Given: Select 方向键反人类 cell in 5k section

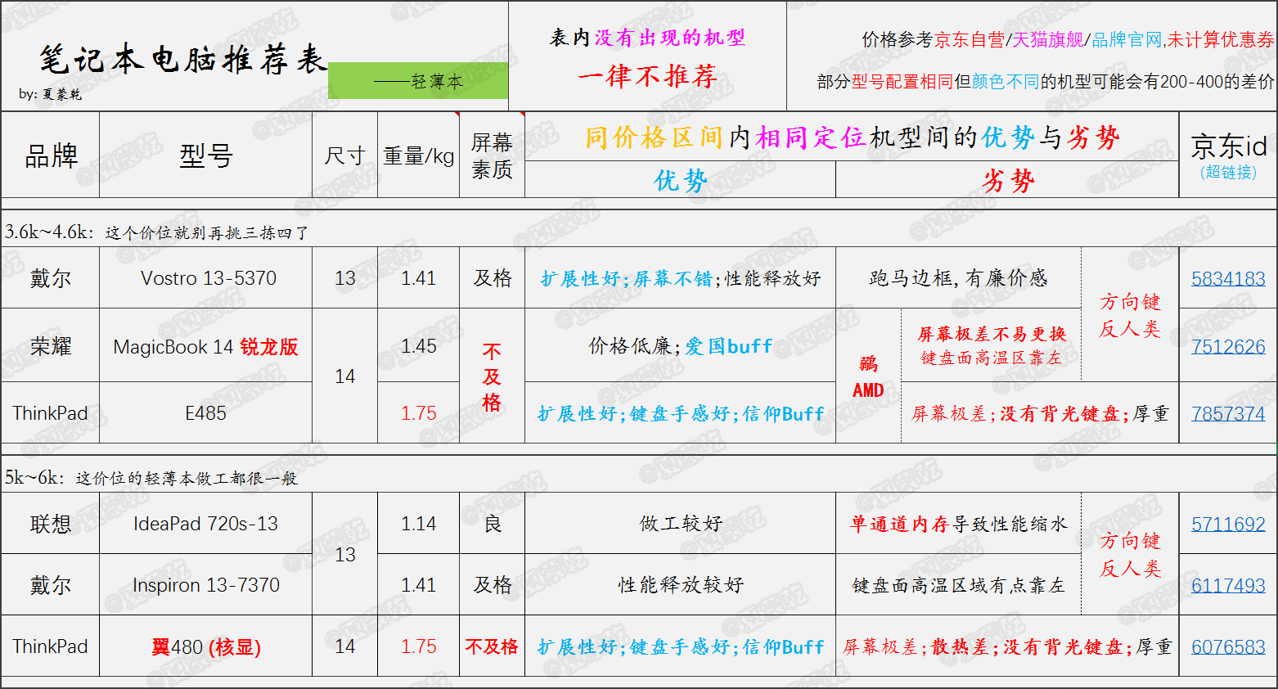Looking at the screenshot, I should (x=1130, y=554).
